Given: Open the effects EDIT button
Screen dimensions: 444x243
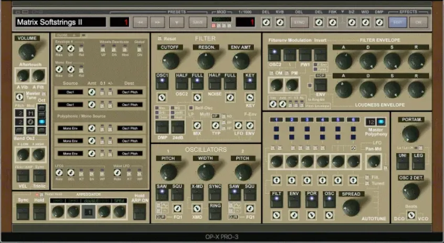Looking at the screenshot, I should point(398,22).
